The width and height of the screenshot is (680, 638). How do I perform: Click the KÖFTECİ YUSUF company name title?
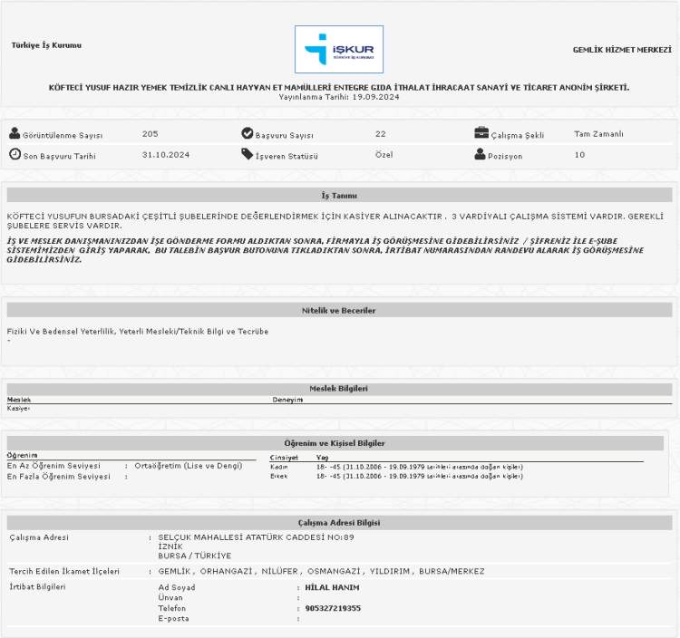tap(339, 87)
